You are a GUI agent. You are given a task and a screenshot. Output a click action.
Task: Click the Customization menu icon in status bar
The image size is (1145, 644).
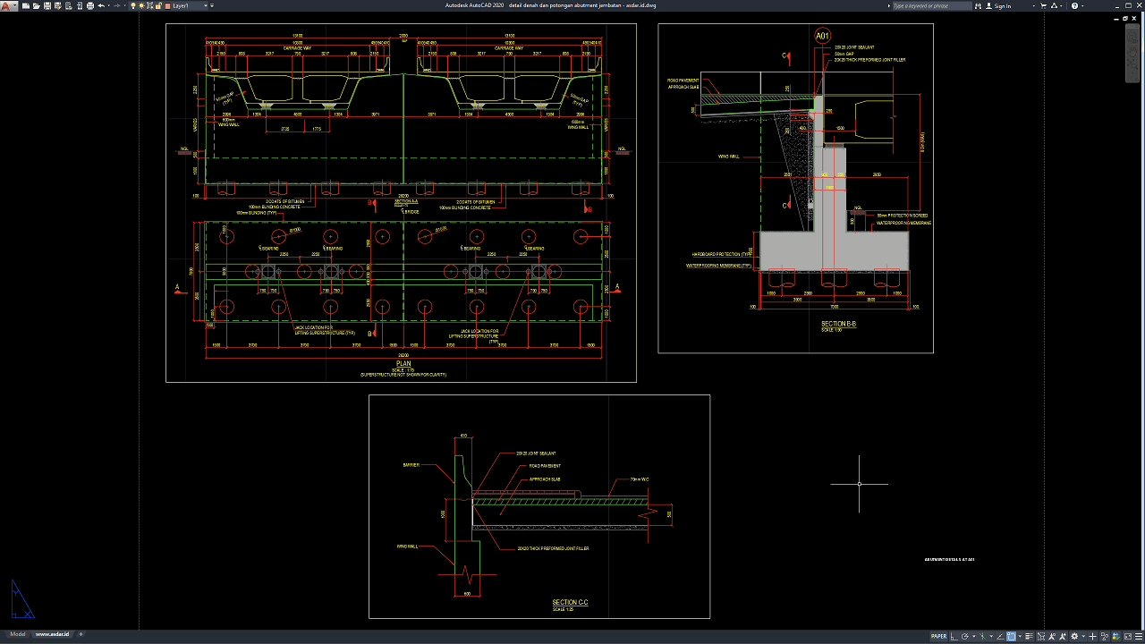click(1139, 637)
